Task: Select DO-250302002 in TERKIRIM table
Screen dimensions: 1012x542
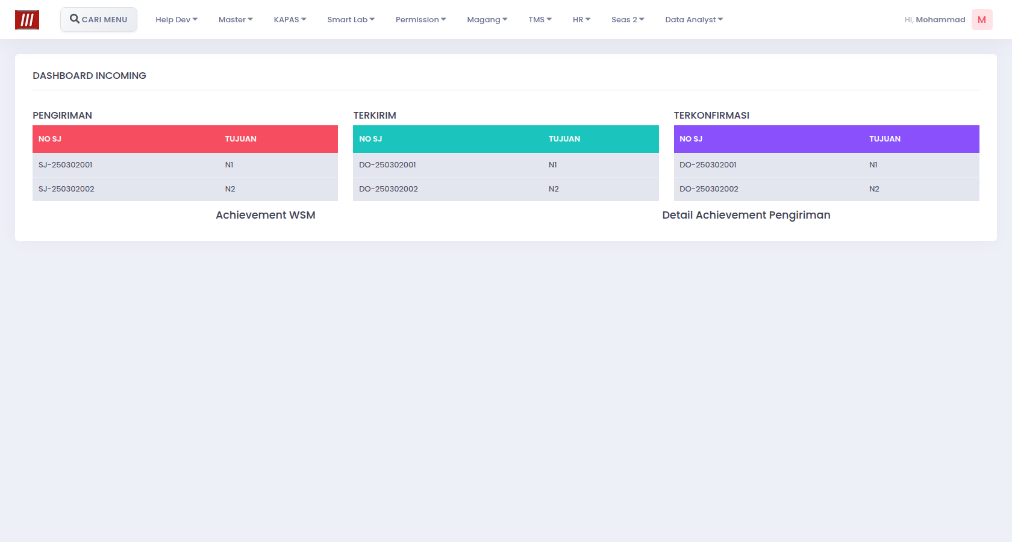Action: (389, 189)
